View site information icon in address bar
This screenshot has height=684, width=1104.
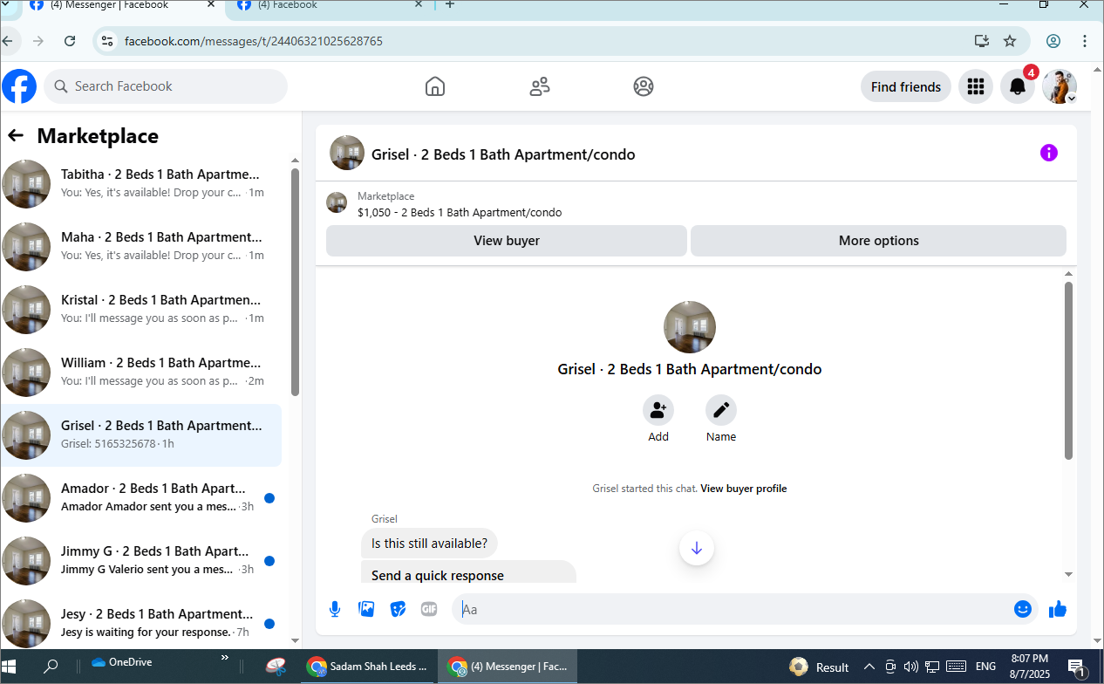click(x=106, y=41)
